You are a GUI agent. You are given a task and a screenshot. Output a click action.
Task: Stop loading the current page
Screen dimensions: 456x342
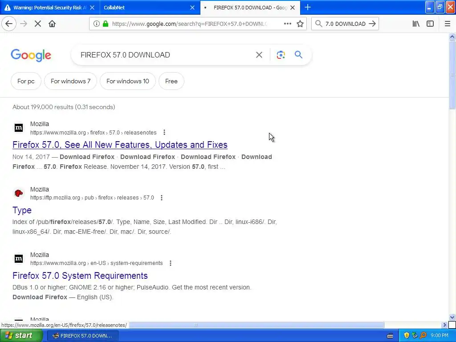point(38,24)
